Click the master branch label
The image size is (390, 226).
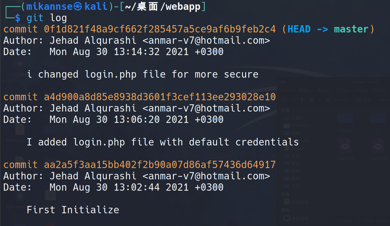tap(351, 29)
